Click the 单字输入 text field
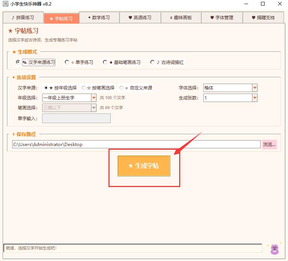The image size is (288, 261). 76,118
